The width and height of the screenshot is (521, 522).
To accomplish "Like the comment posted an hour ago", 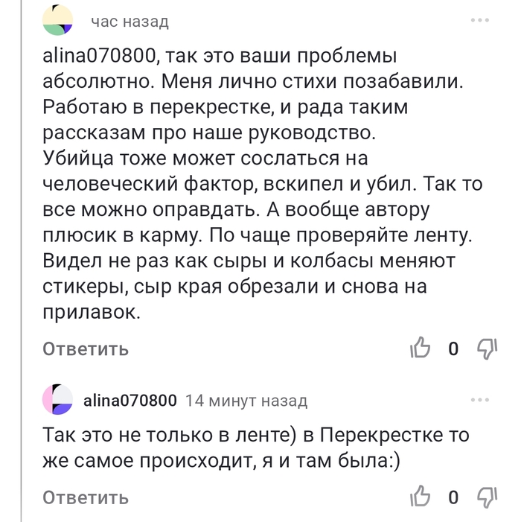I will coord(421,348).
